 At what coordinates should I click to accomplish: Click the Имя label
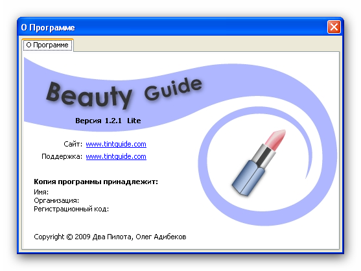pos(41,192)
